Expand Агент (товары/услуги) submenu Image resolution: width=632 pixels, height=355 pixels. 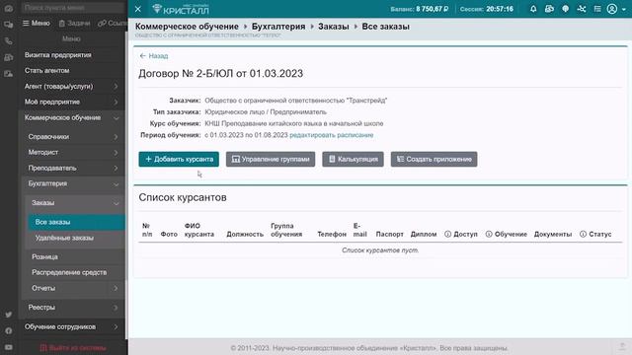(72, 86)
